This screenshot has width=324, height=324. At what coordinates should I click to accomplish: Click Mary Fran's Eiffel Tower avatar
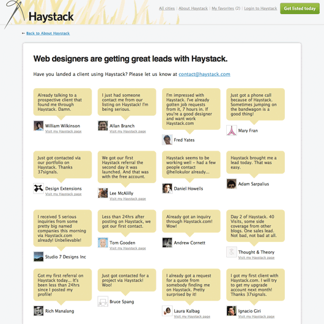tap(232, 130)
